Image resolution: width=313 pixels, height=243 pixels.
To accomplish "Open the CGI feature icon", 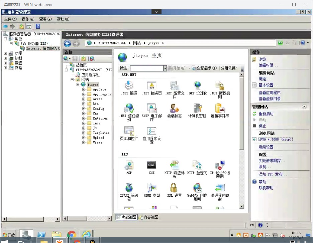I will 151,165.
